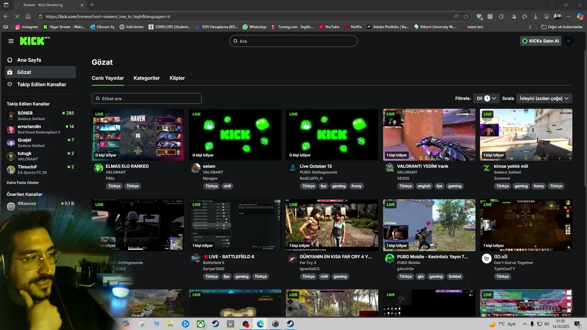Open the favorites list icon in toolbar

coord(524,16)
